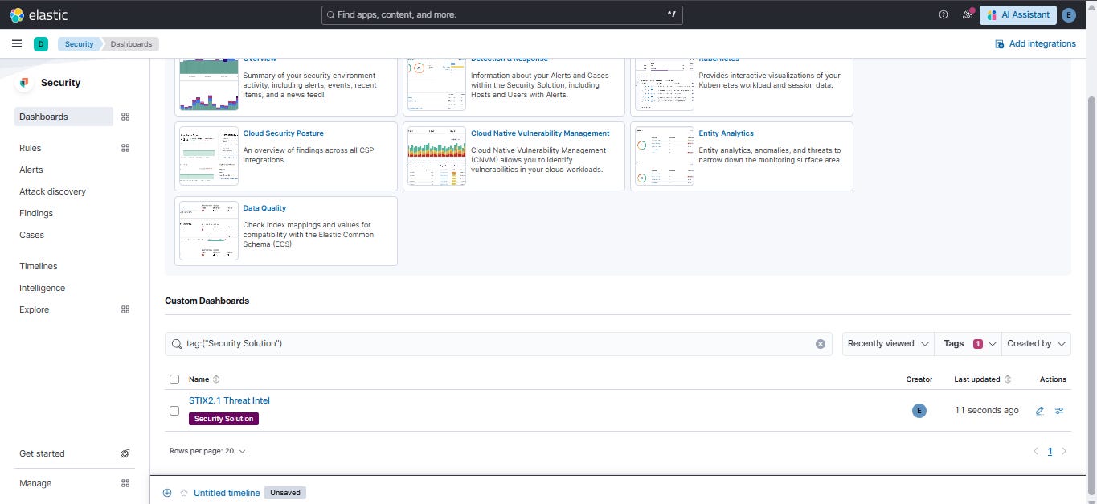
Task: Open the newsfeed notifications icon
Action: click(968, 14)
